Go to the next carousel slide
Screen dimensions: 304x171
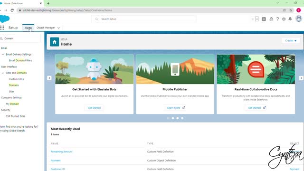[301, 78]
